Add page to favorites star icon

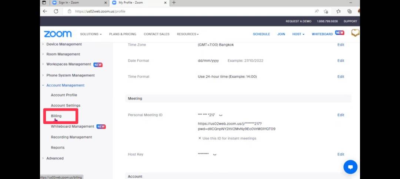[x=326, y=11]
